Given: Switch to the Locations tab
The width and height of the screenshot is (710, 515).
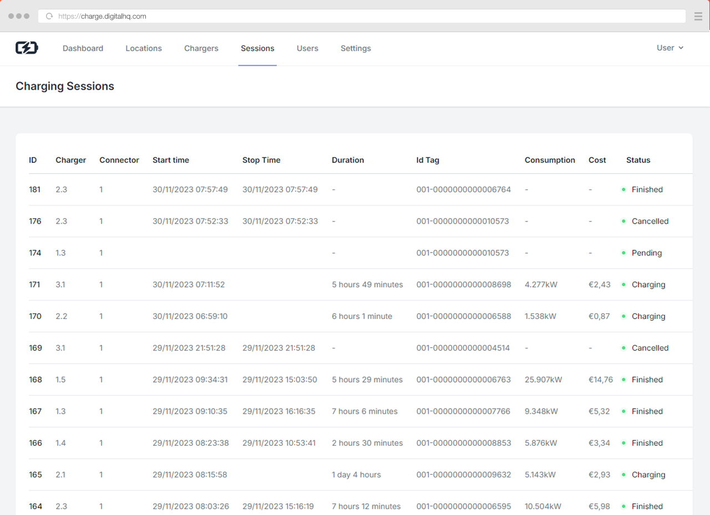Looking at the screenshot, I should [144, 49].
